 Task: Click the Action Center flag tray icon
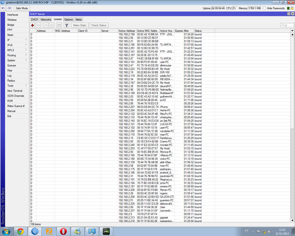(258, 232)
